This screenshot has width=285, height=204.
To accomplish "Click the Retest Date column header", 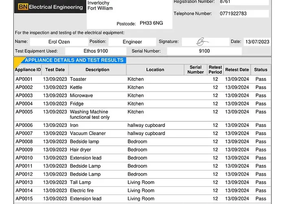I will (x=237, y=70).
